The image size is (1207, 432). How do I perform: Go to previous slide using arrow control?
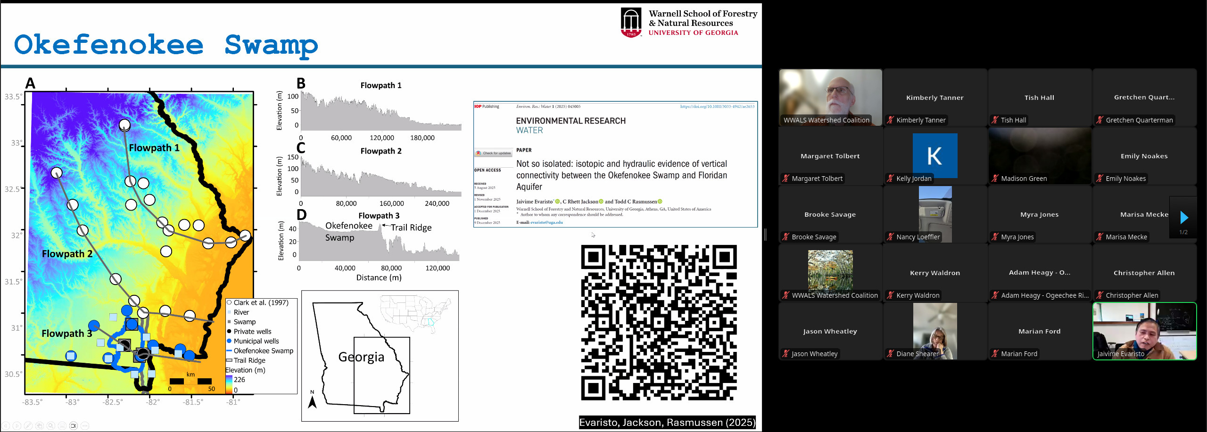[x=5, y=426]
